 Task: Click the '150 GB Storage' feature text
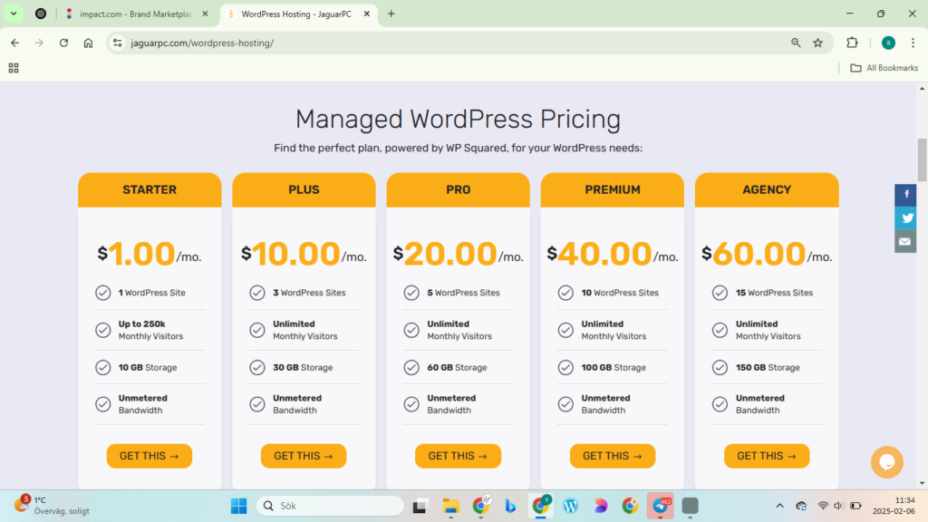coord(768,368)
